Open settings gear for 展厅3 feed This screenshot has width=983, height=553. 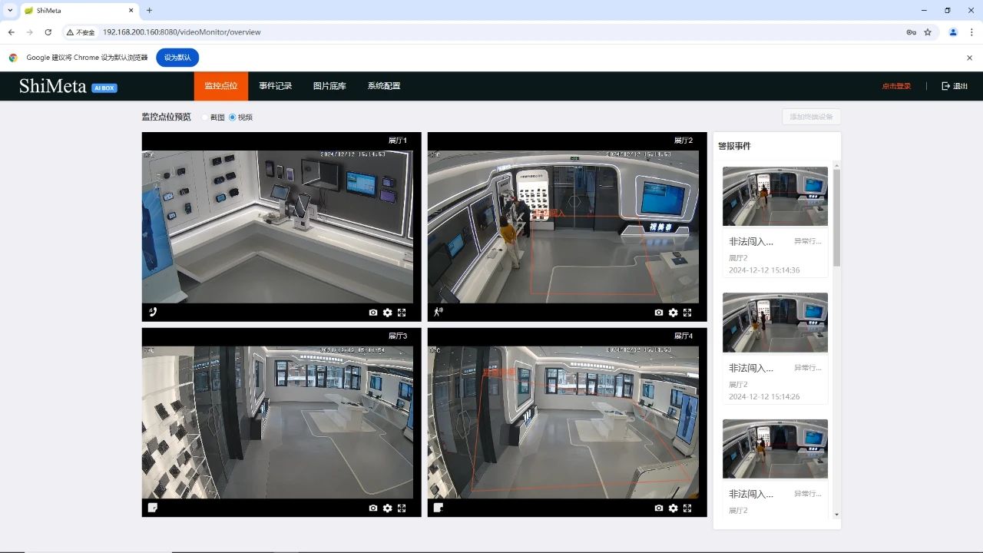[x=388, y=508]
